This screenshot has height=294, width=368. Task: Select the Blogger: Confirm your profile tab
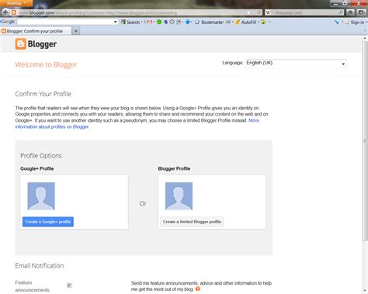36,31
